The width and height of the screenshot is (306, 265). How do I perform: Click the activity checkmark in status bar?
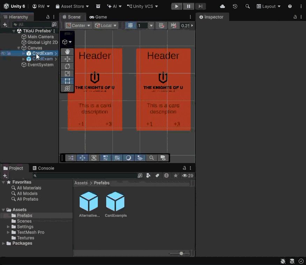(301, 261)
